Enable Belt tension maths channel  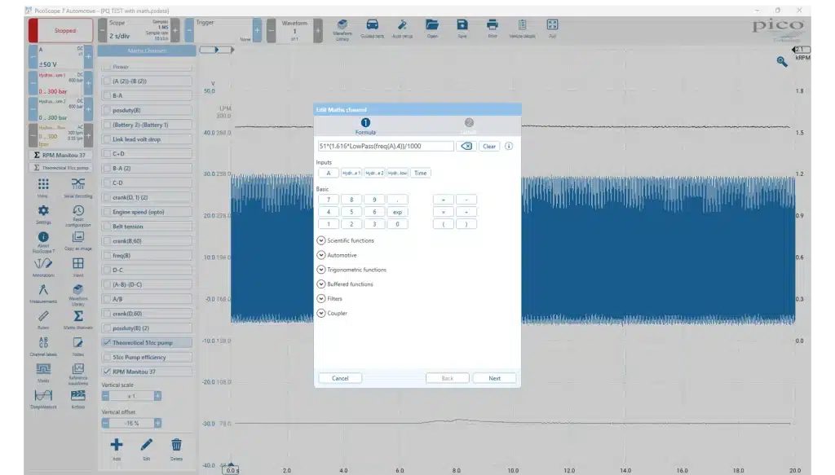coord(107,226)
